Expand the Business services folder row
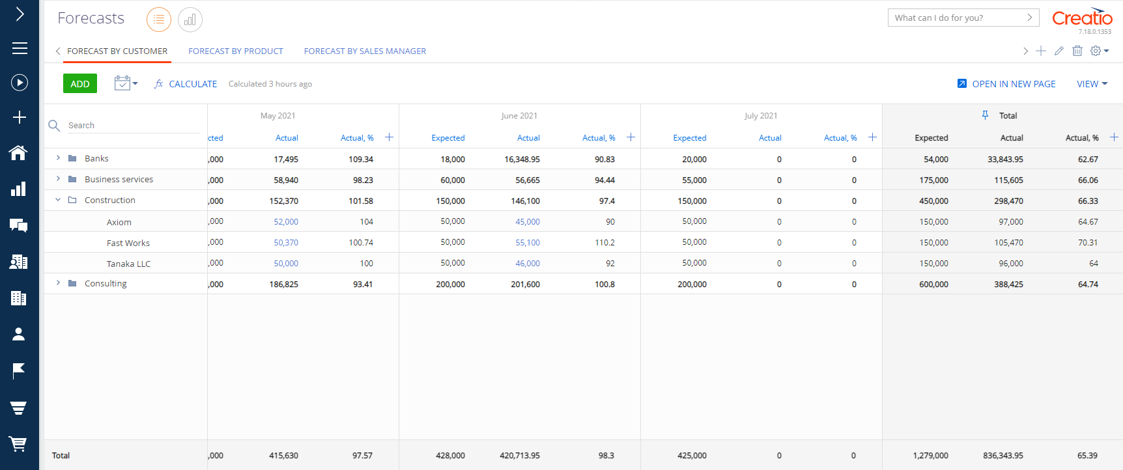Screen dimensions: 1123x470 58,179
